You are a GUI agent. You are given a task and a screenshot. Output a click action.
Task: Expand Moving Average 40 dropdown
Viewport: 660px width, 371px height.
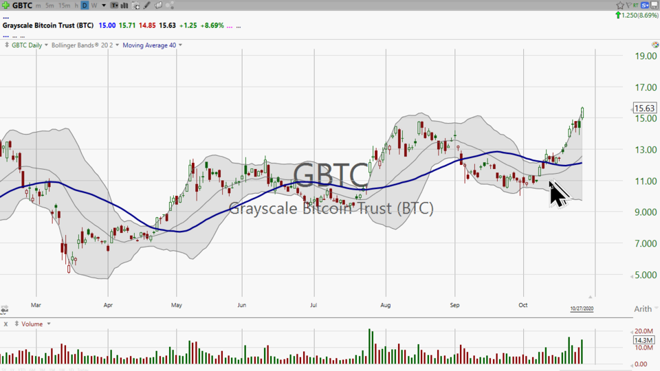pos(180,45)
